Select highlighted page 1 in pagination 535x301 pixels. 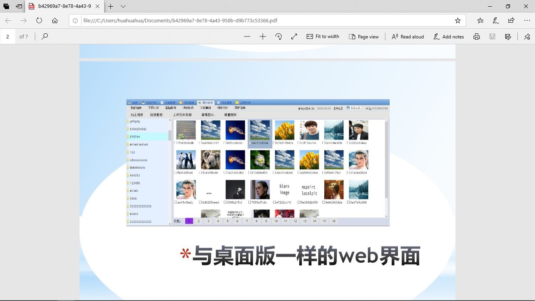pyautogui.click(x=189, y=221)
